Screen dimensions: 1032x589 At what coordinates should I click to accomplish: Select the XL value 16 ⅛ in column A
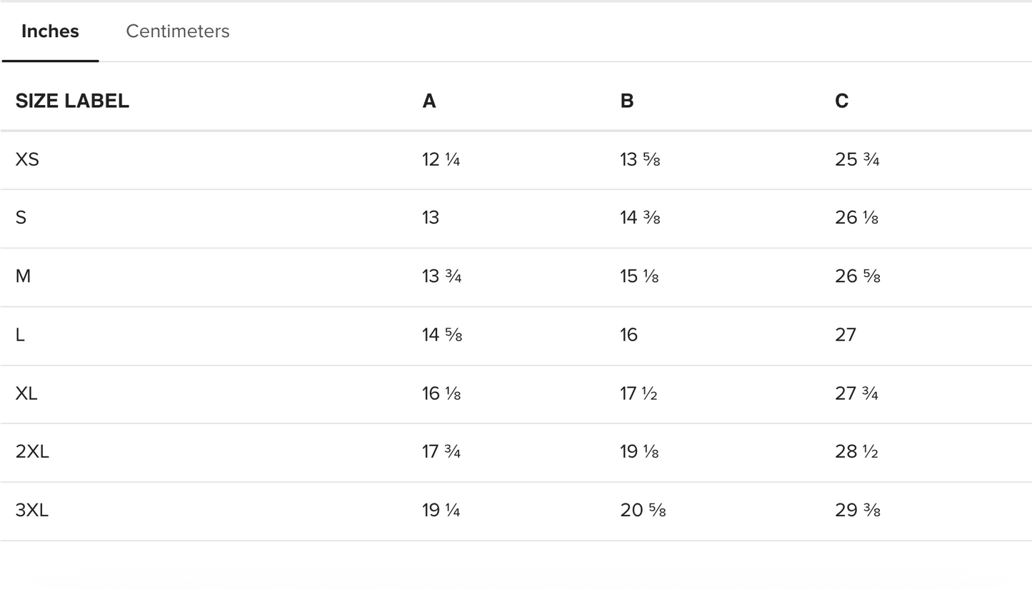[441, 393]
